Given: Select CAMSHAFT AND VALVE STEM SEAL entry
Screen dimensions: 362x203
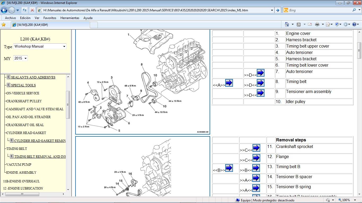Looking at the screenshot, I should pyautogui.click(x=35, y=109).
